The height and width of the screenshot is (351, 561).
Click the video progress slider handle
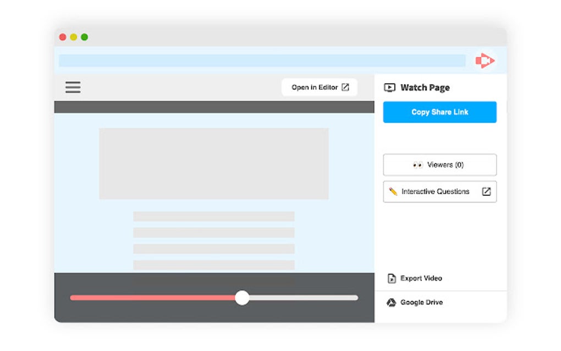click(242, 298)
